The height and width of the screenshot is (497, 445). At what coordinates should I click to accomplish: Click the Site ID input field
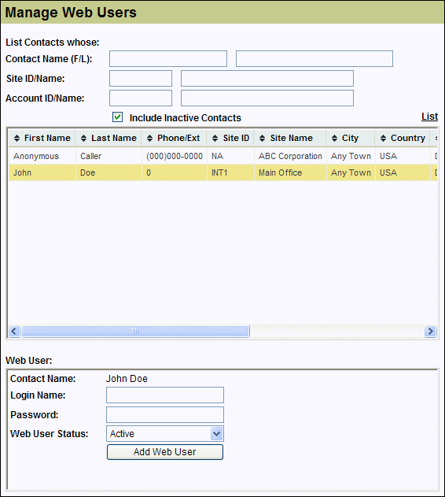coord(141,78)
